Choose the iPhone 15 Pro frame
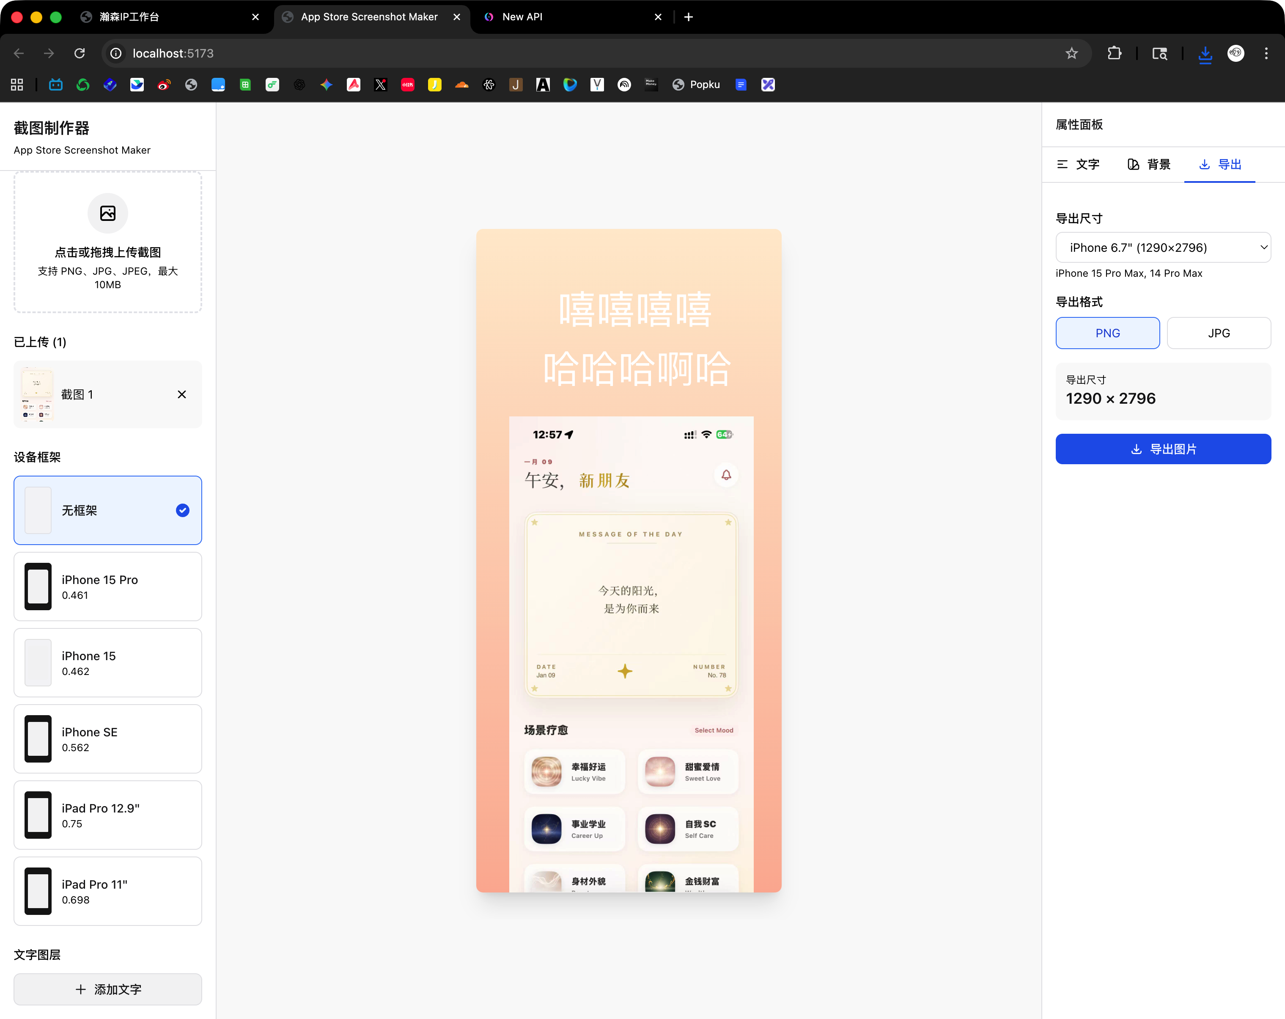The height and width of the screenshot is (1019, 1285). [x=107, y=586]
